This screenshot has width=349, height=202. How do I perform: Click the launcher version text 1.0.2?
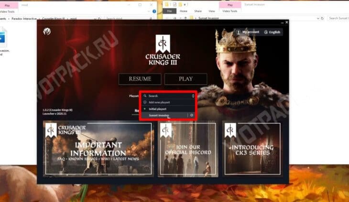coord(57,110)
